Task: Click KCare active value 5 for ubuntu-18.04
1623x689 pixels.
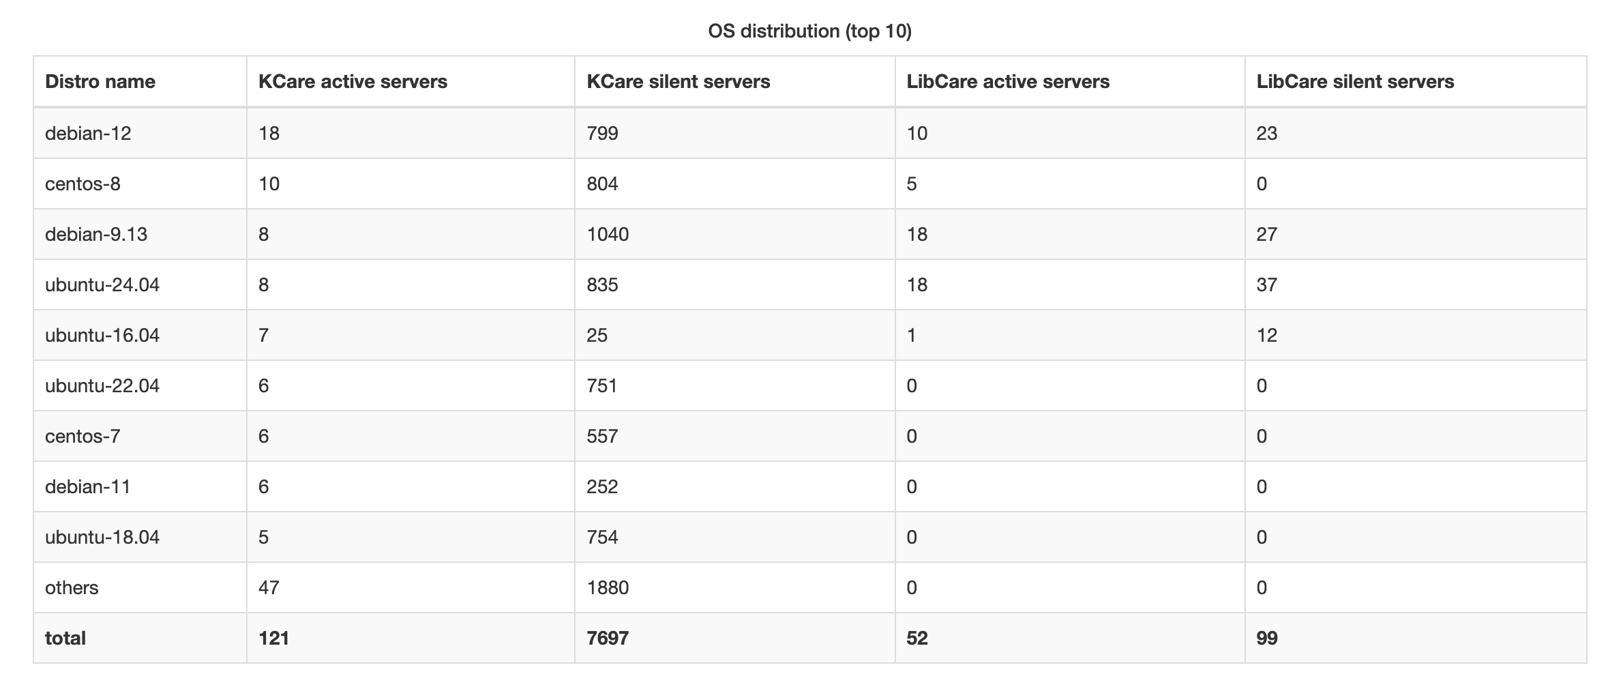Action: point(264,537)
